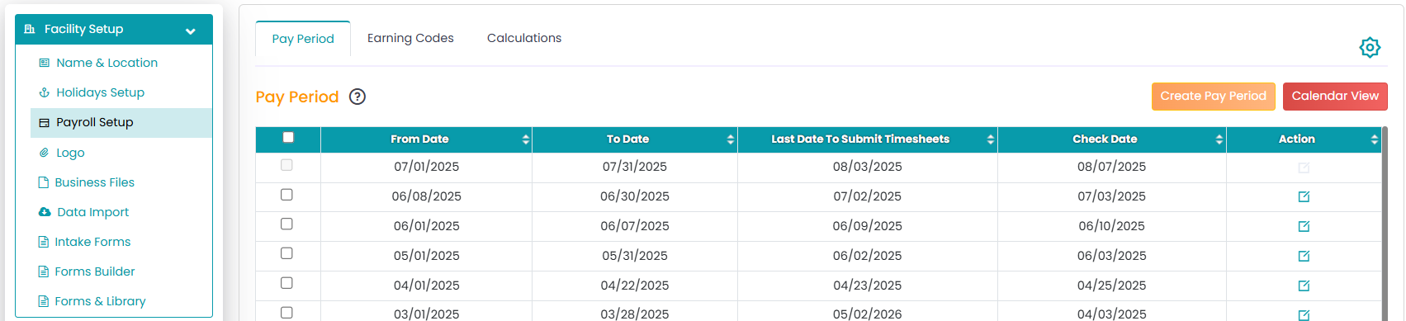The height and width of the screenshot is (321, 1406).
Task: Check the box for the 06/08/2025 row
Action: tap(286, 195)
